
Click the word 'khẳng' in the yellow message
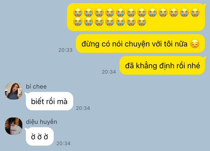click(146, 66)
